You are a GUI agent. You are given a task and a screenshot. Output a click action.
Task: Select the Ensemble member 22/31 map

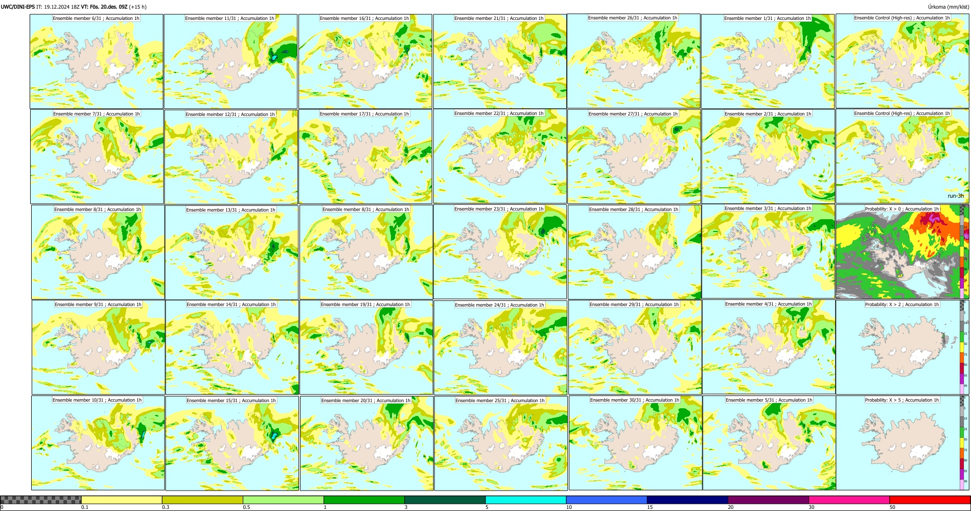click(500, 156)
